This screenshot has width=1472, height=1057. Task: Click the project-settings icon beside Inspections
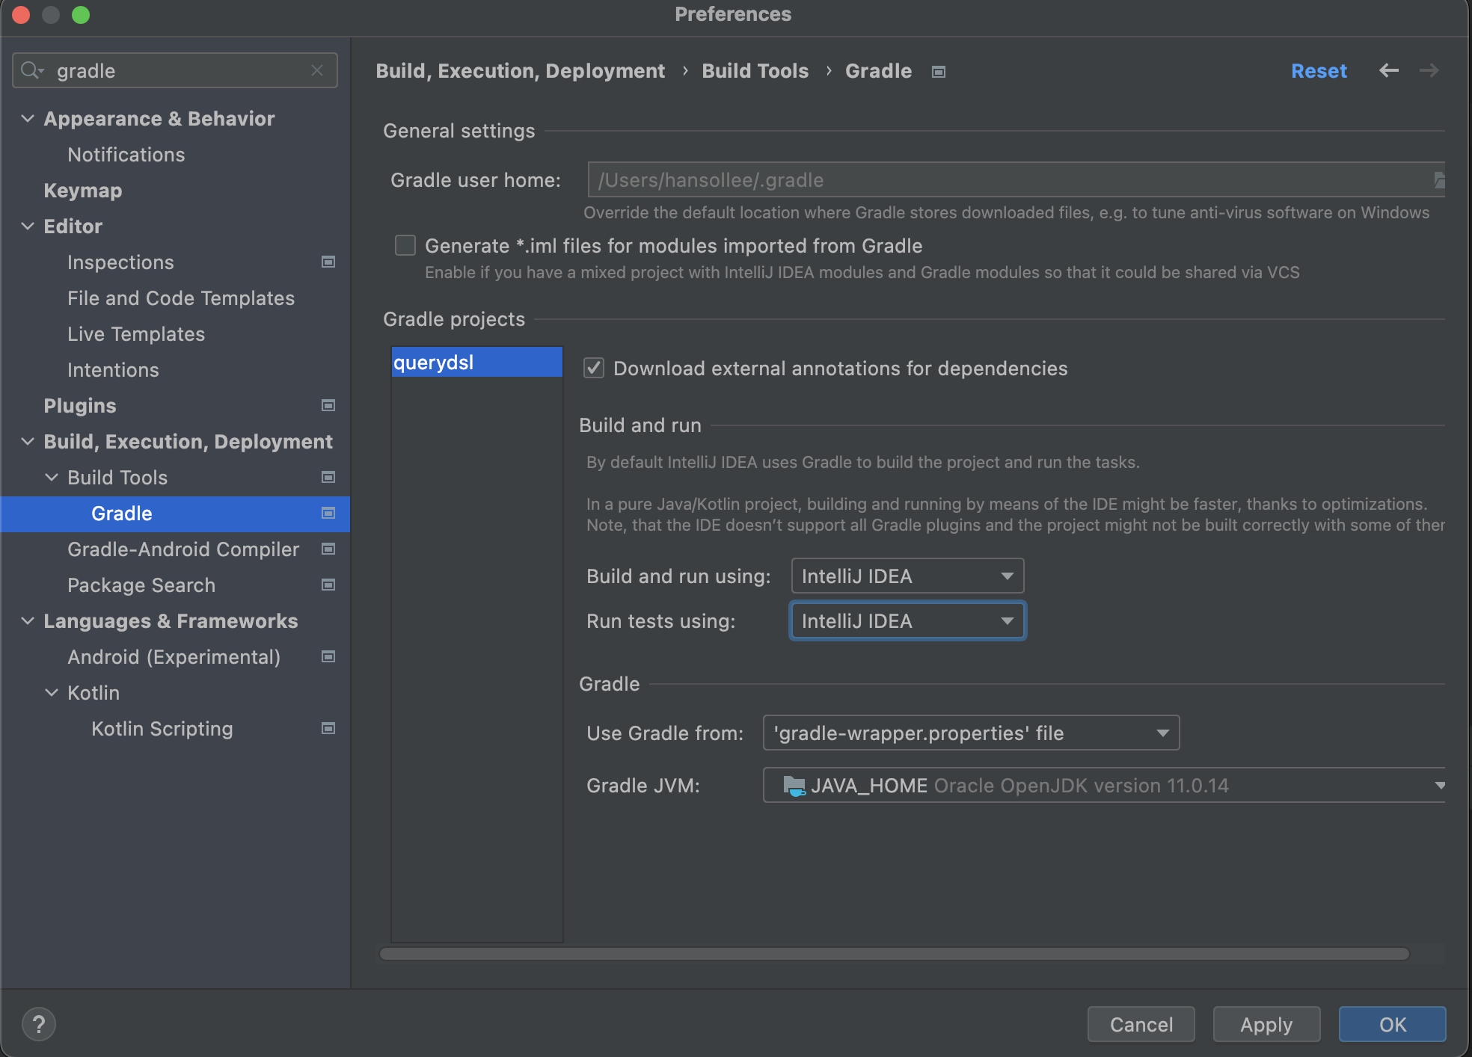point(328,262)
